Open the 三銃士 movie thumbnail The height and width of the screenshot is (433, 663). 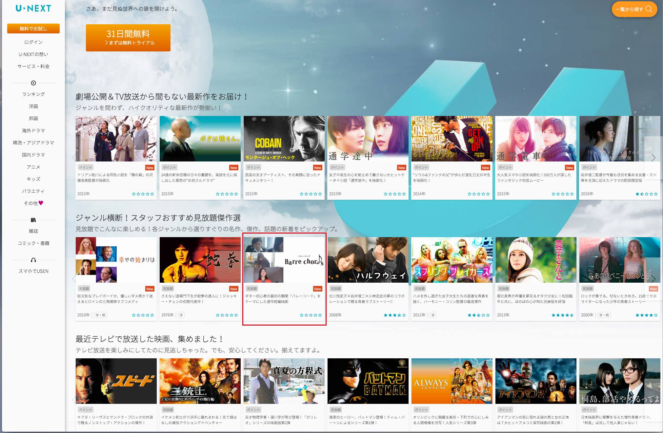(x=200, y=381)
